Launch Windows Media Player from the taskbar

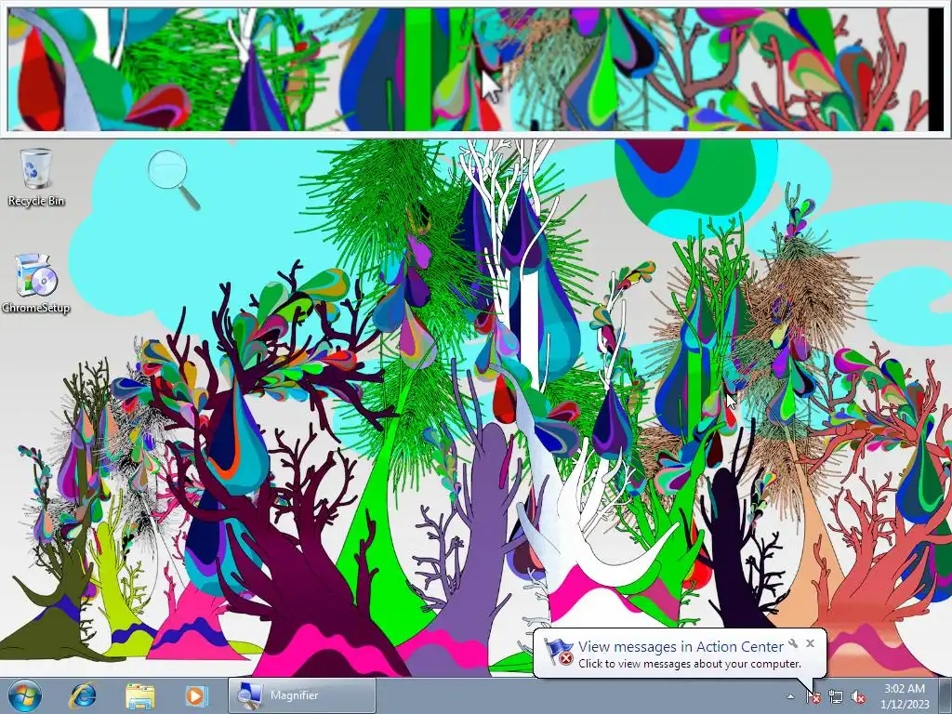(195, 695)
